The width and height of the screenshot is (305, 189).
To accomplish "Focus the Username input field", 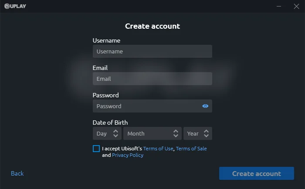I will click(x=152, y=51).
